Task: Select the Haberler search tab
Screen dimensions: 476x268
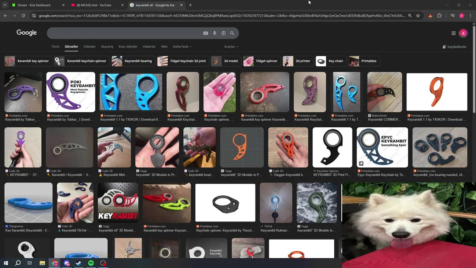Action: tap(149, 47)
